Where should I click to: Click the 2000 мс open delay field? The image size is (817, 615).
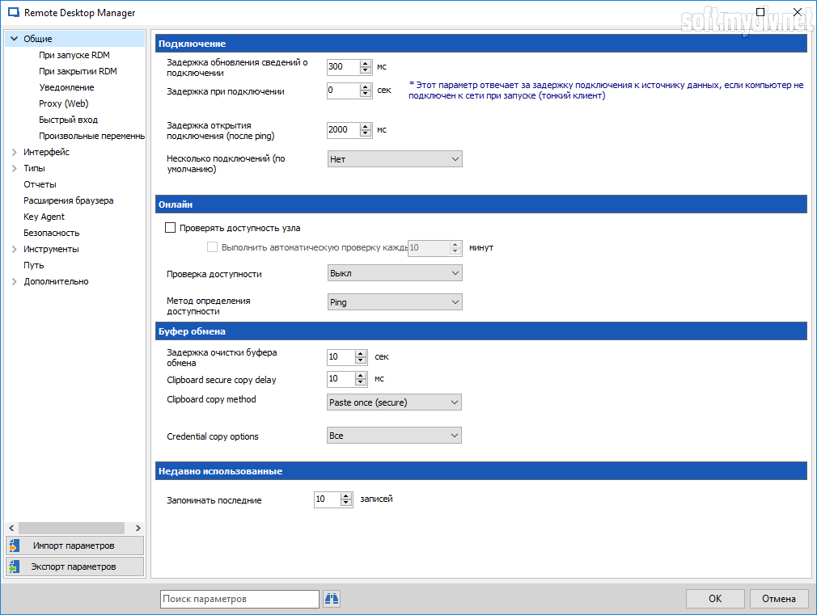point(343,129)
